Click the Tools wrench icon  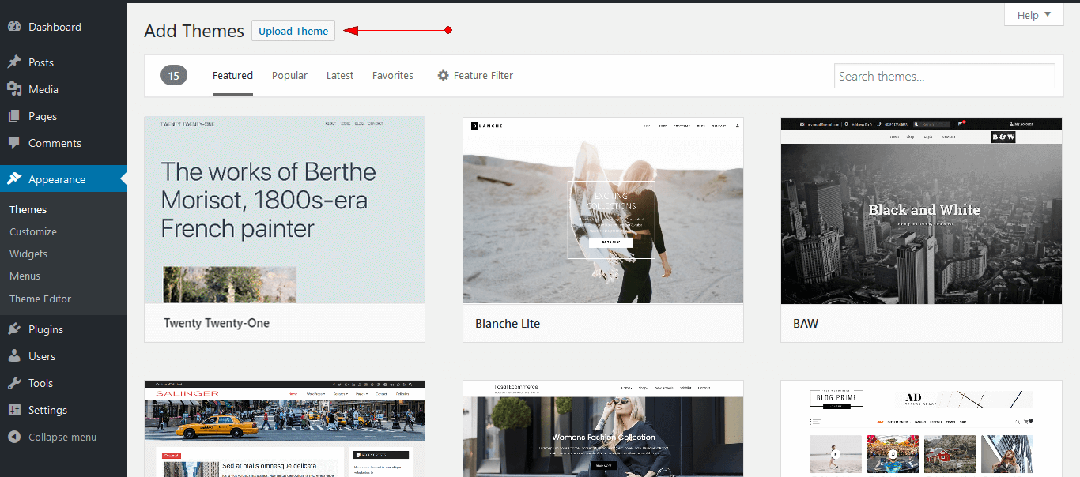pyautogui.click(x=14, y=382)
